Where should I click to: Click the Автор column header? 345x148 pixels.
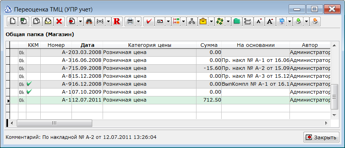click(310, 45)
